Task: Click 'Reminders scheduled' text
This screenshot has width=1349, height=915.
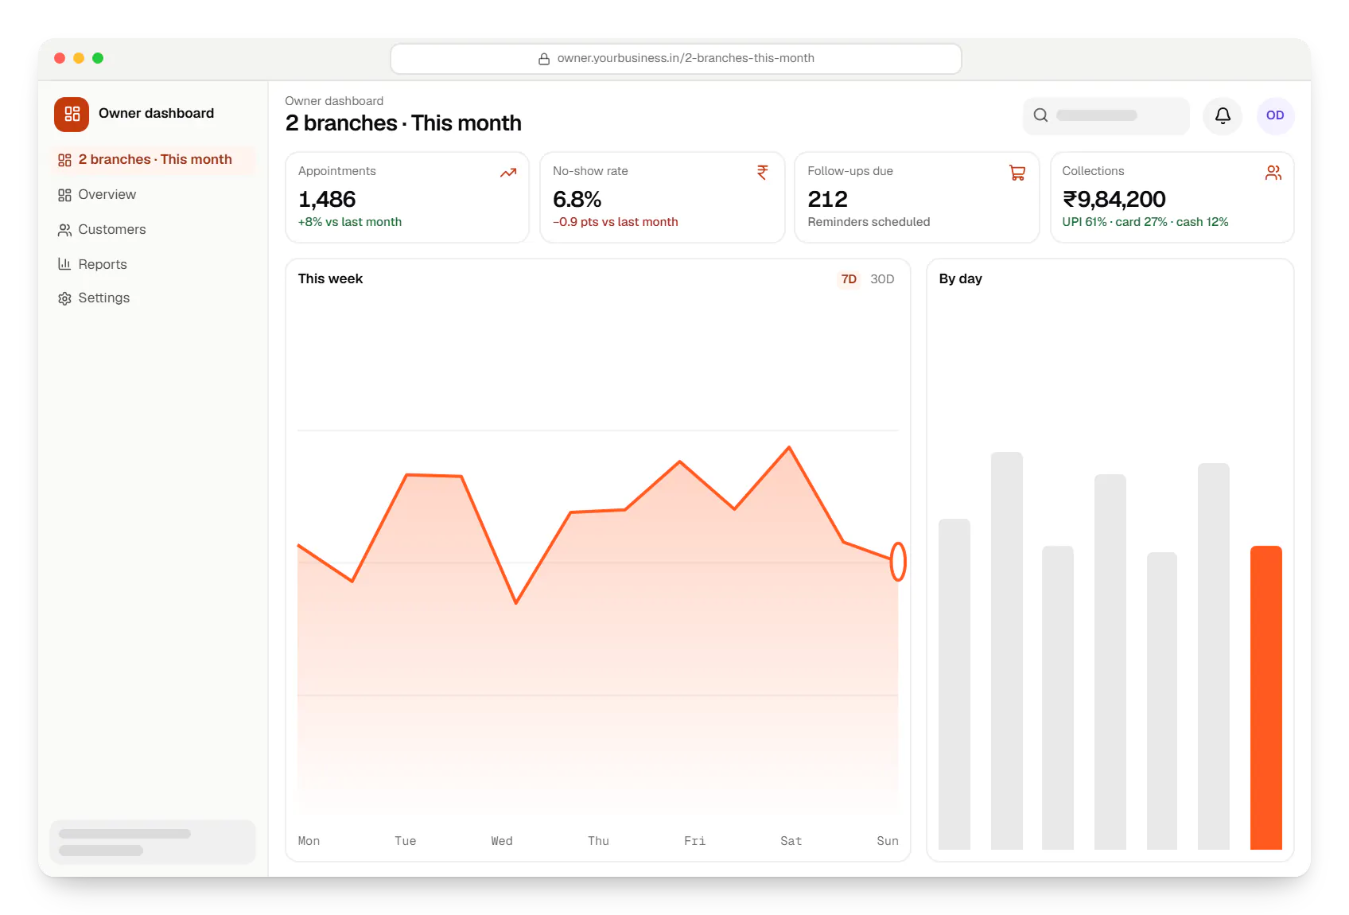Action: 869,222
